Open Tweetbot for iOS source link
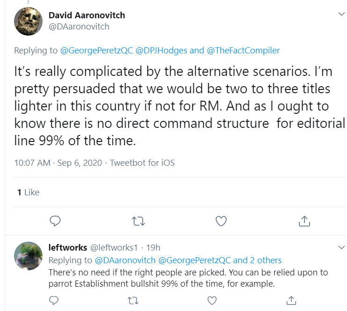The width and height of the screenshot is (347, 311). click(x=142, y=163)
